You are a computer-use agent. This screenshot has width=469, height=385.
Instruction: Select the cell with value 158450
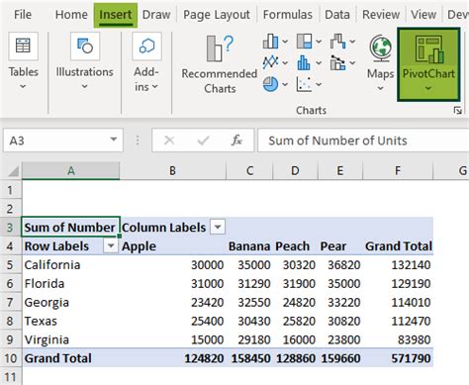249,358
